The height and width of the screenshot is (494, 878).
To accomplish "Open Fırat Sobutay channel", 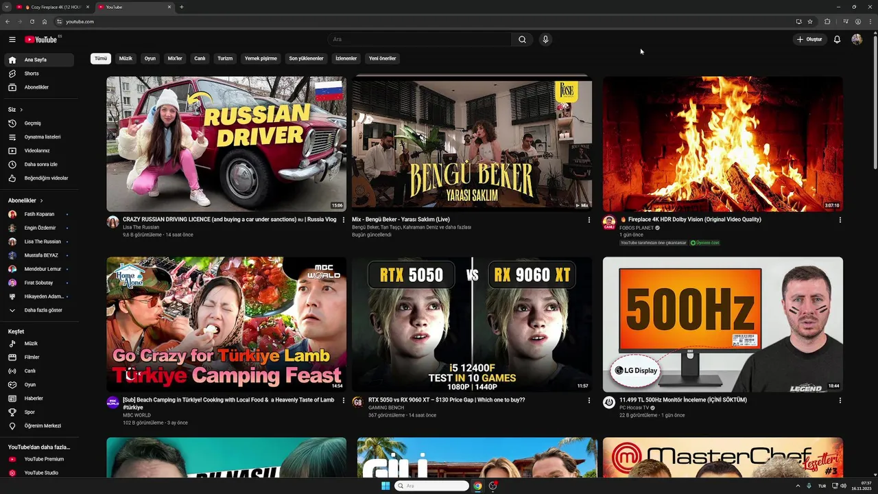I will pos(38,283).
